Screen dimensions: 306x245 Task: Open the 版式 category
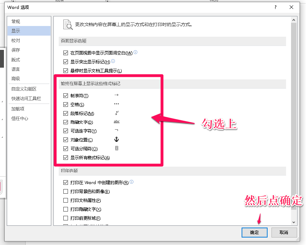coord(29,59)
